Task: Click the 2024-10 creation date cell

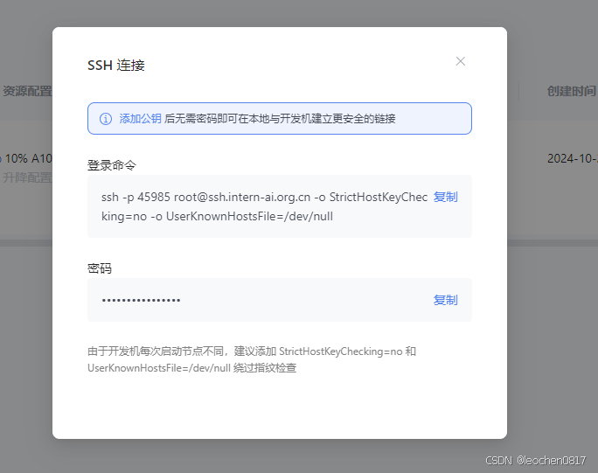Action: [x=573, y=158]
